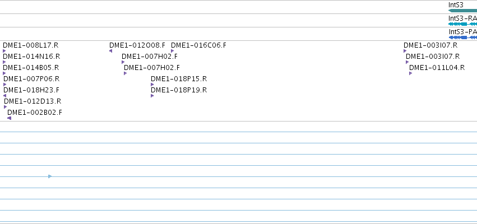Click the IntS3 gene bar

pos(462,11)
